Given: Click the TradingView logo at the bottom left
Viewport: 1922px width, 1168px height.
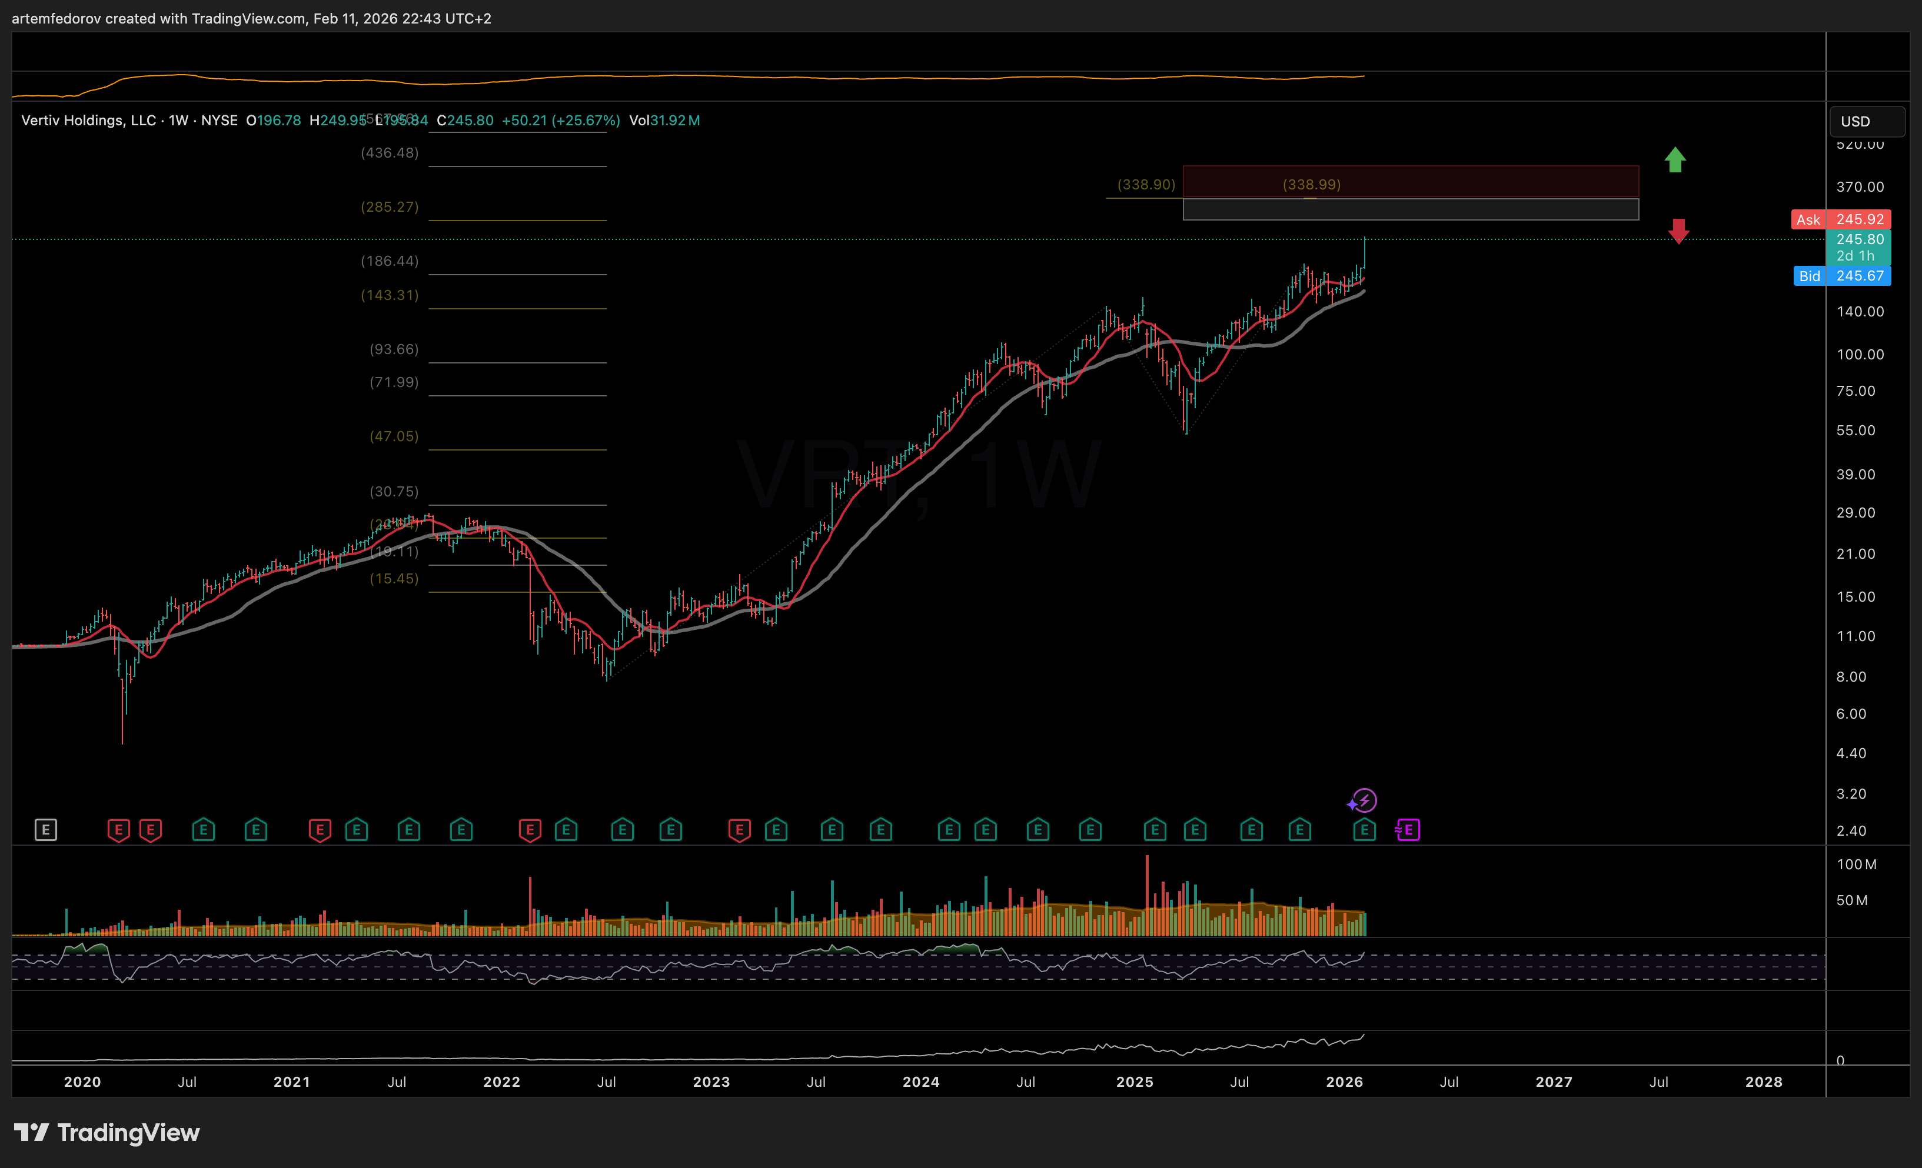Looking at the screenshot, I should (x=107, y=1132).
